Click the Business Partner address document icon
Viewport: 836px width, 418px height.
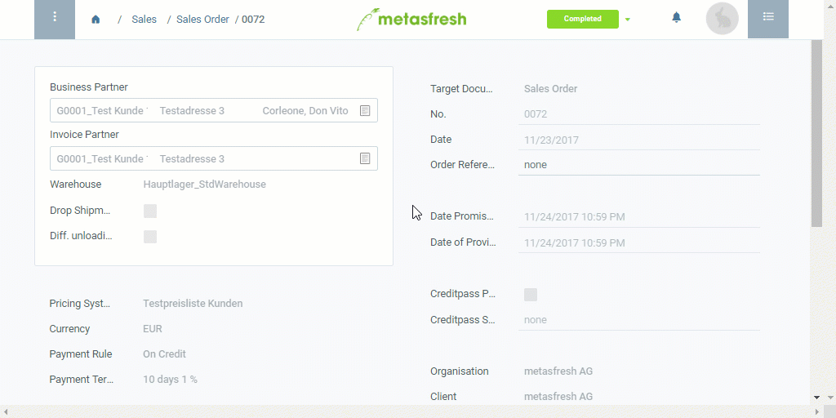point(365,111)
